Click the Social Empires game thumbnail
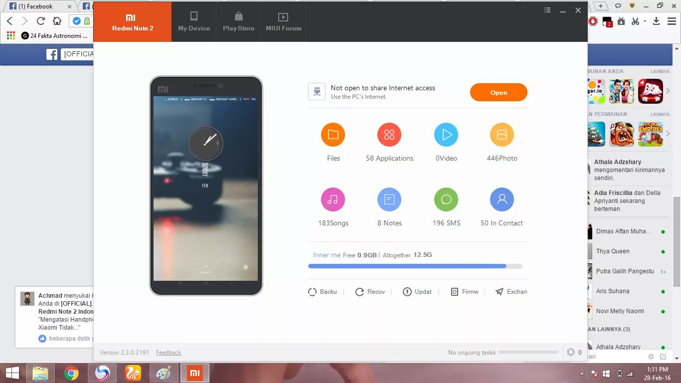The image size is (681, 383). 651,134
